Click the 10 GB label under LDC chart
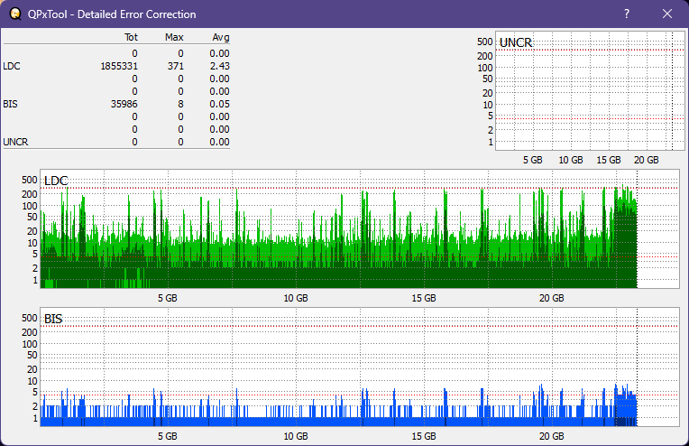Viewport: 689px width, 446px height. pos(296,298)
